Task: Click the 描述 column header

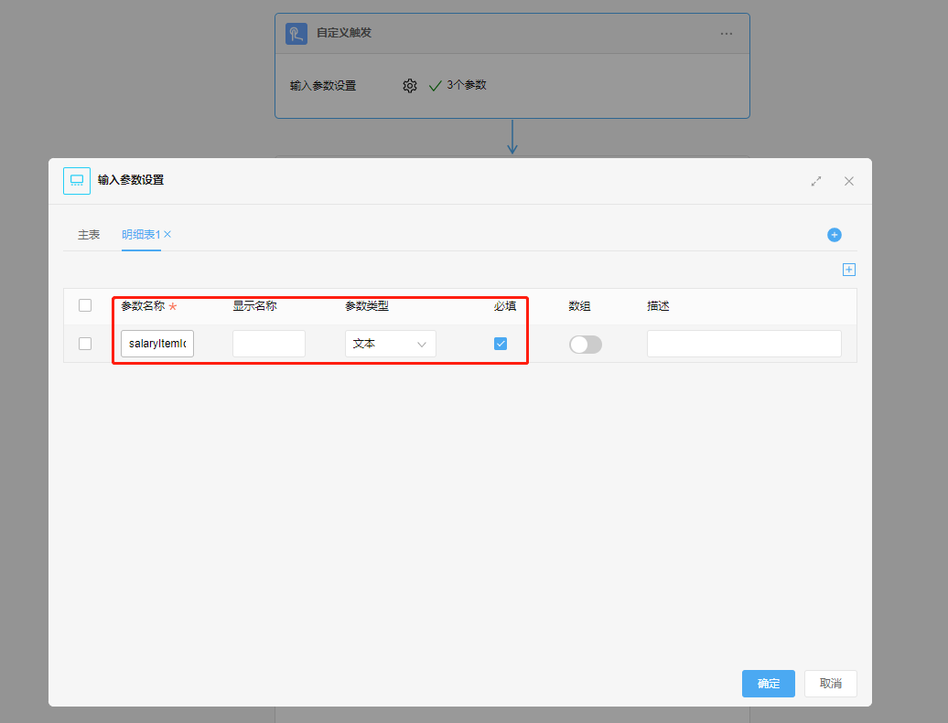Action: 658,306
